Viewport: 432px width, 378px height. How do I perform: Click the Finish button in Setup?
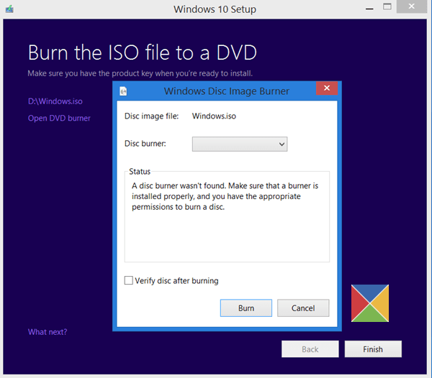[x=372, y=349]
